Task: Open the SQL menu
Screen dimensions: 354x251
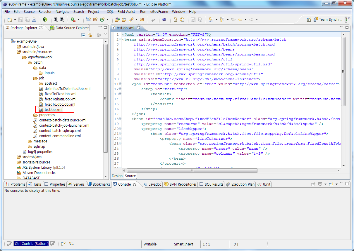Action: tap(110, 12)
